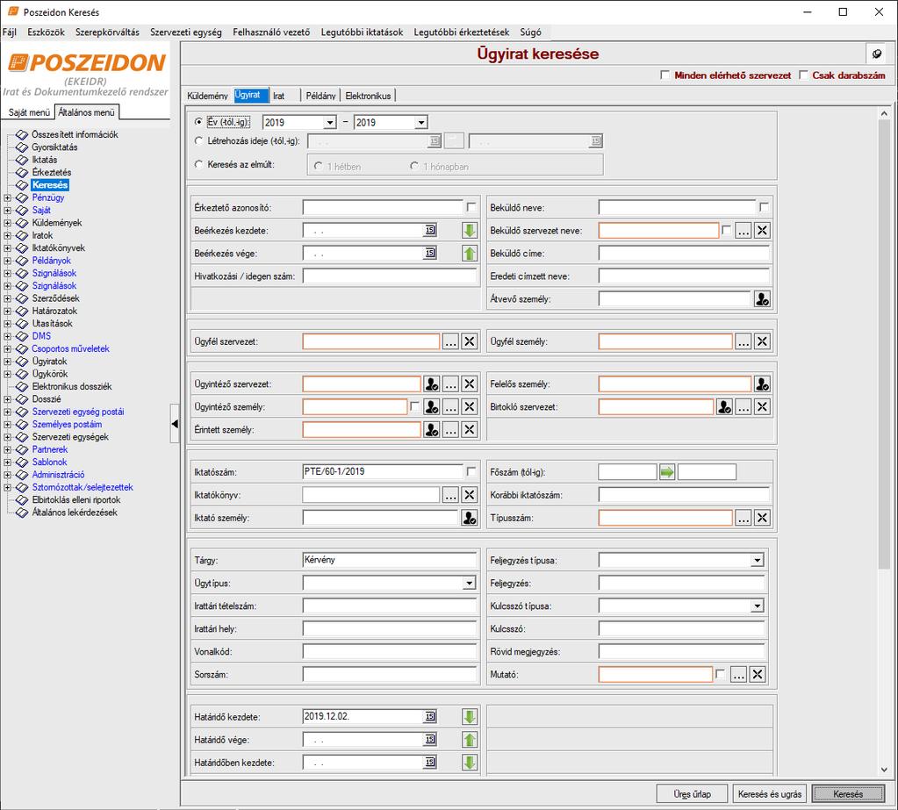
Task: Click the scroll down arrow of the form
Action: pos(884,770)
